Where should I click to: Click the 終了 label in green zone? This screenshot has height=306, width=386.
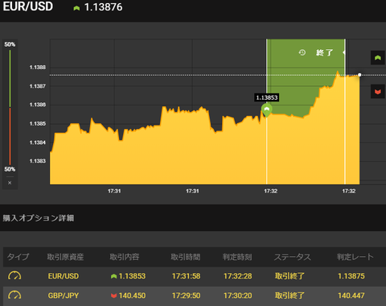(x=324, y=52)
